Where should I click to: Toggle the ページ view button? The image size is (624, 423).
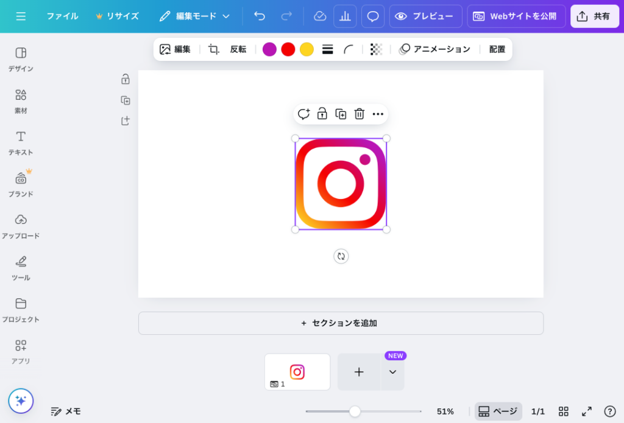click(x=498, y=411)
